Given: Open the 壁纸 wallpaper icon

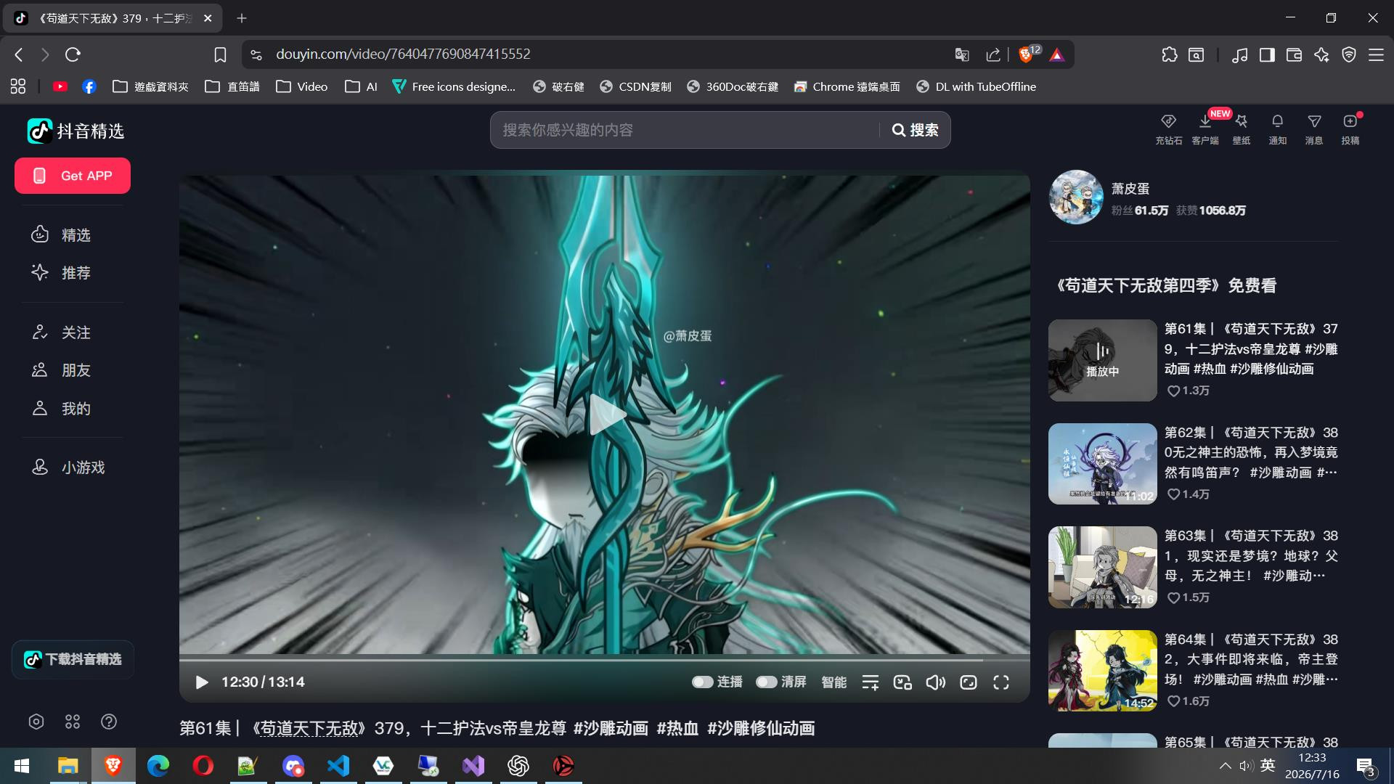Looking at the screenshot, I should (x=1242, y=129).
